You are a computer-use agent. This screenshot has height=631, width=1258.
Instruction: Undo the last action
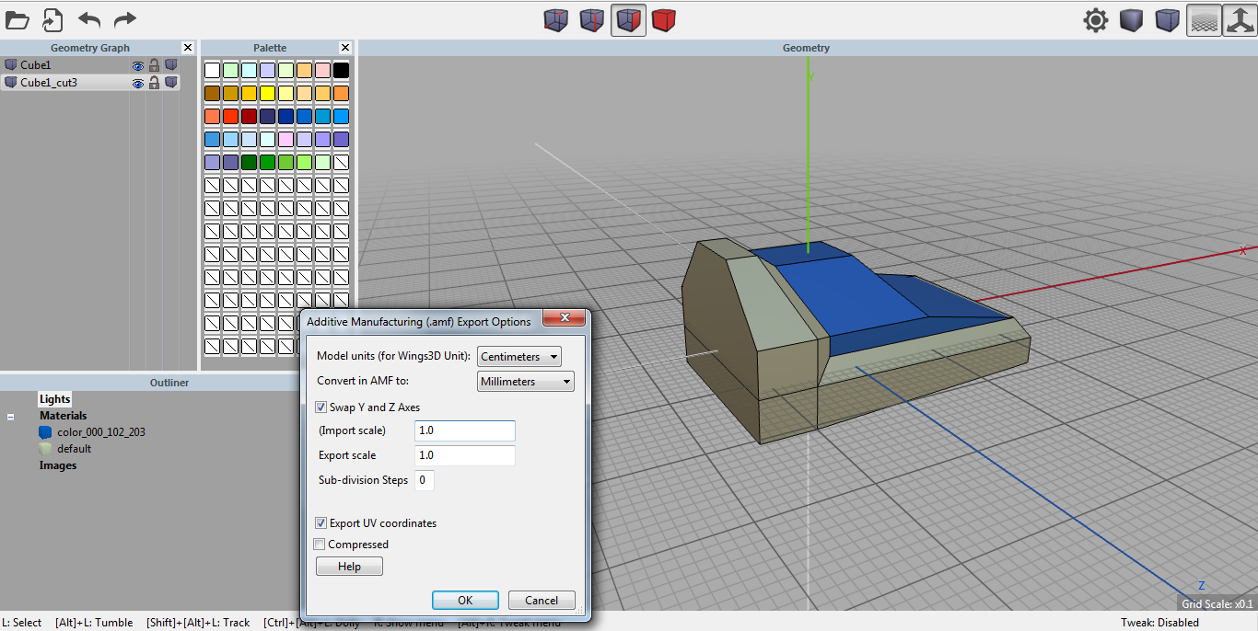pyautogui.click(x=89, y=20)
